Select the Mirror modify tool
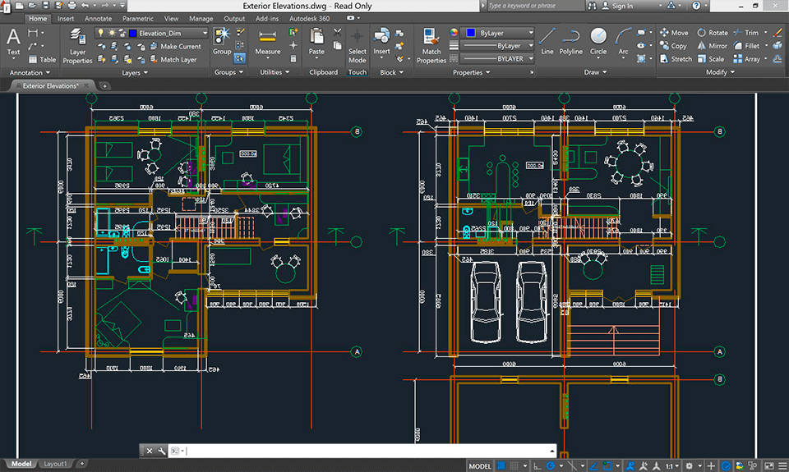This screenshot has width=789, height=472. (x=712, y=46)
